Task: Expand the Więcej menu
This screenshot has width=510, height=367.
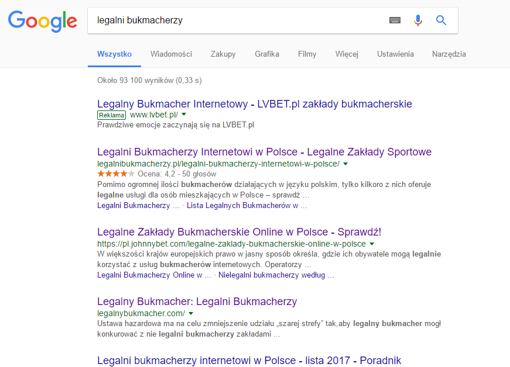Action: tap(347, 54)
